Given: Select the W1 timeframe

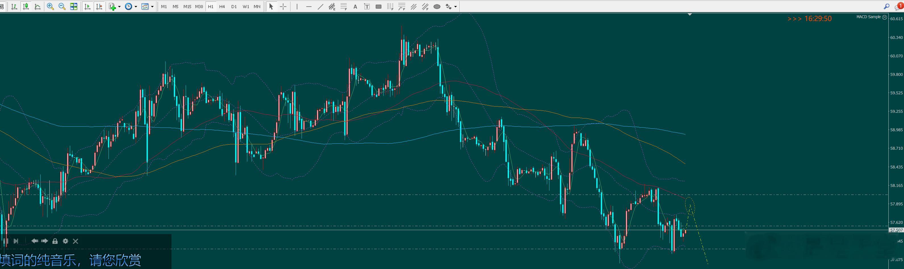Looking at the screenshot, I should click(x=246, y=7).
